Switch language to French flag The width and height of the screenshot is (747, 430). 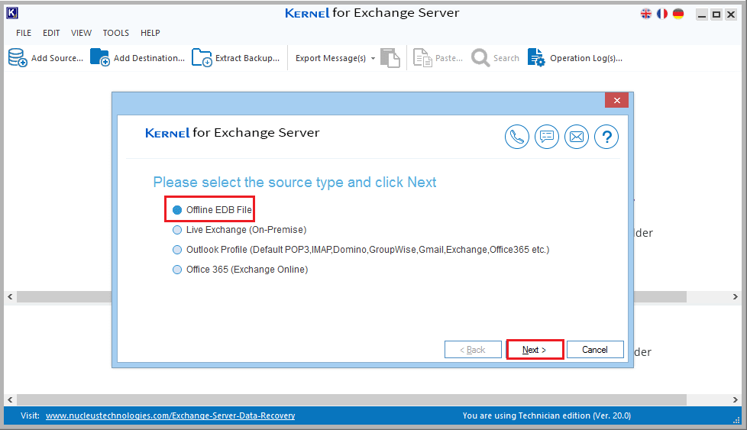pos(662,14)
